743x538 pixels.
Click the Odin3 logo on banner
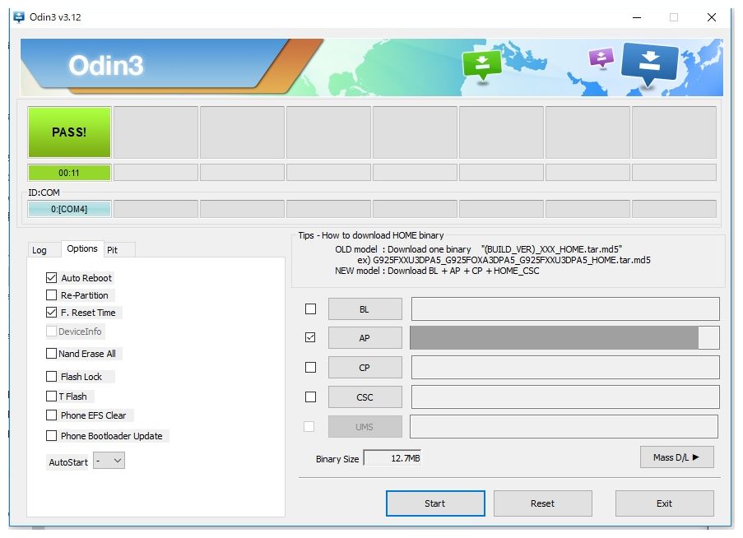click(105, 65)
